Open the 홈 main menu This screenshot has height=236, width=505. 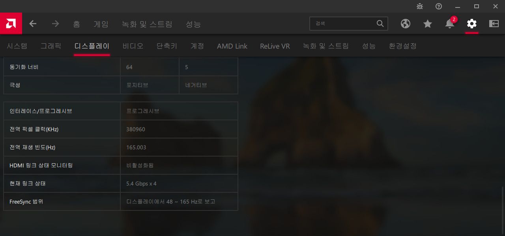[x=77, y=24]
